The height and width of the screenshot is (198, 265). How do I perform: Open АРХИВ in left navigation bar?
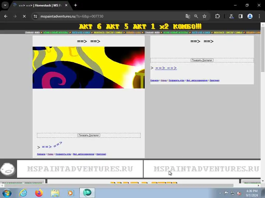tap(46, 32)
